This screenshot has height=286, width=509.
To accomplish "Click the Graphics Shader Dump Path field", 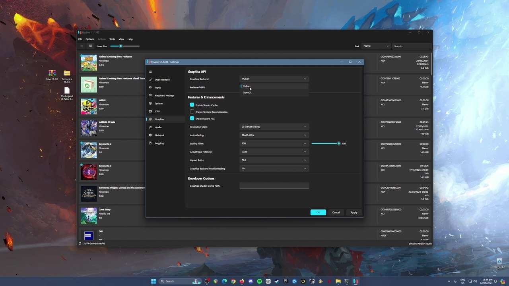I will (x=274, y=186).
